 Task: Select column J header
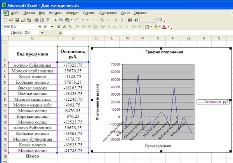coord(73,38)
